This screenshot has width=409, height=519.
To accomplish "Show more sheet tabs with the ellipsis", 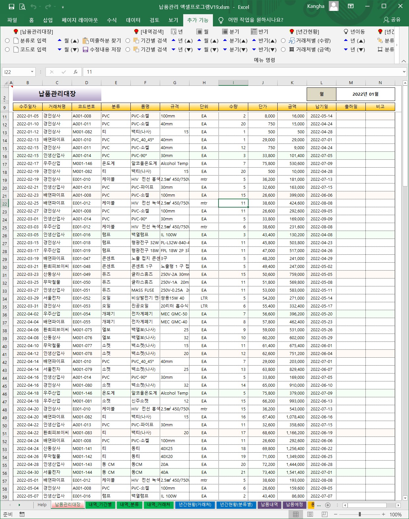I will click(x=319, y=505).
